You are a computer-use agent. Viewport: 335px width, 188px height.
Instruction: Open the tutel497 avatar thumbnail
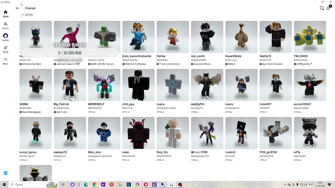click(276, 85)
